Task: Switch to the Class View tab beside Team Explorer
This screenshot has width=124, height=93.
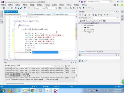Action: (x=100, y=52)
